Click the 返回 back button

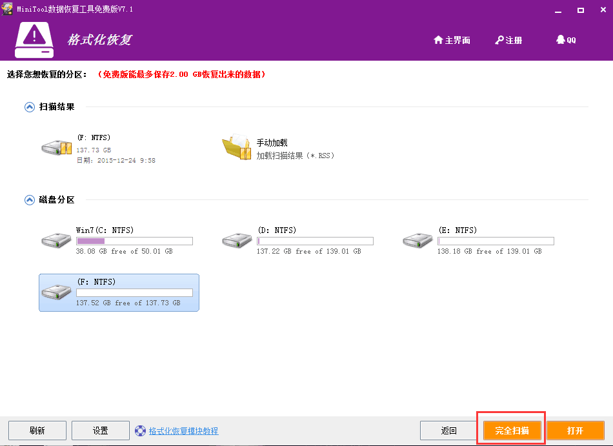(448, 431)
